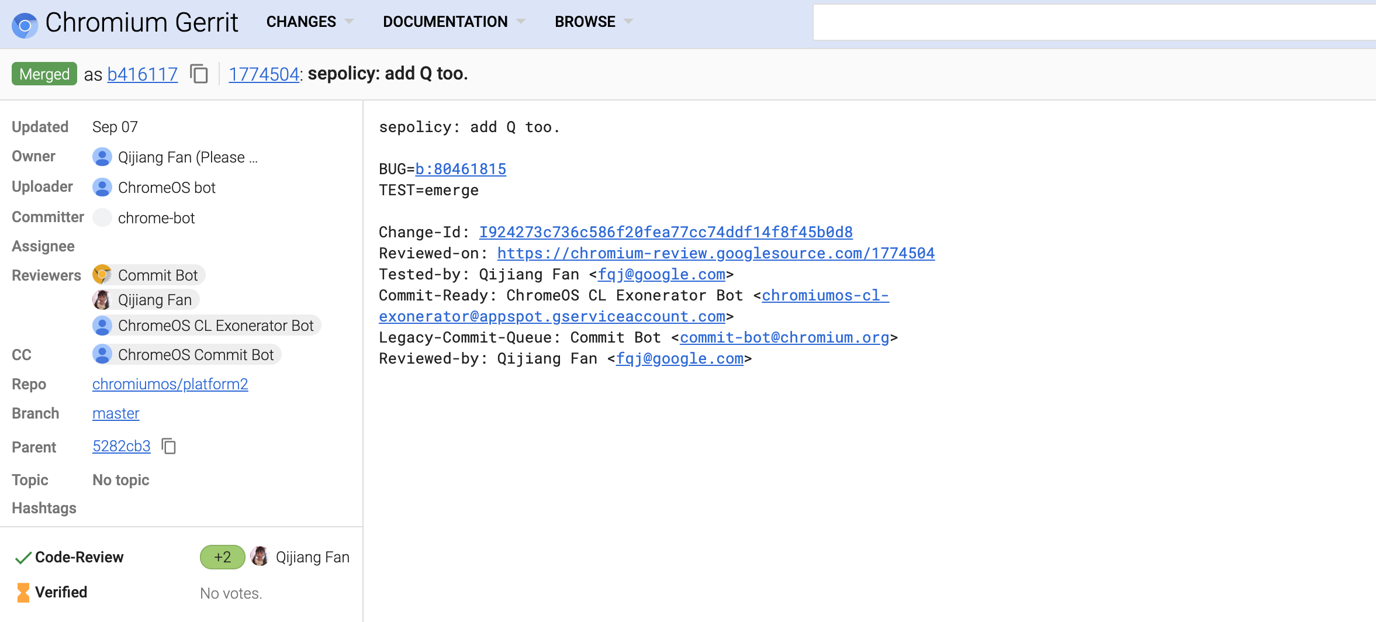
Task: Click Reviewed-by fqj@google.com email link
Action: [x=680, y=358]
